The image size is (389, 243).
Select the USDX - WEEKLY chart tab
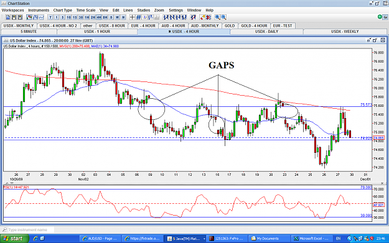tap(345, 32)
